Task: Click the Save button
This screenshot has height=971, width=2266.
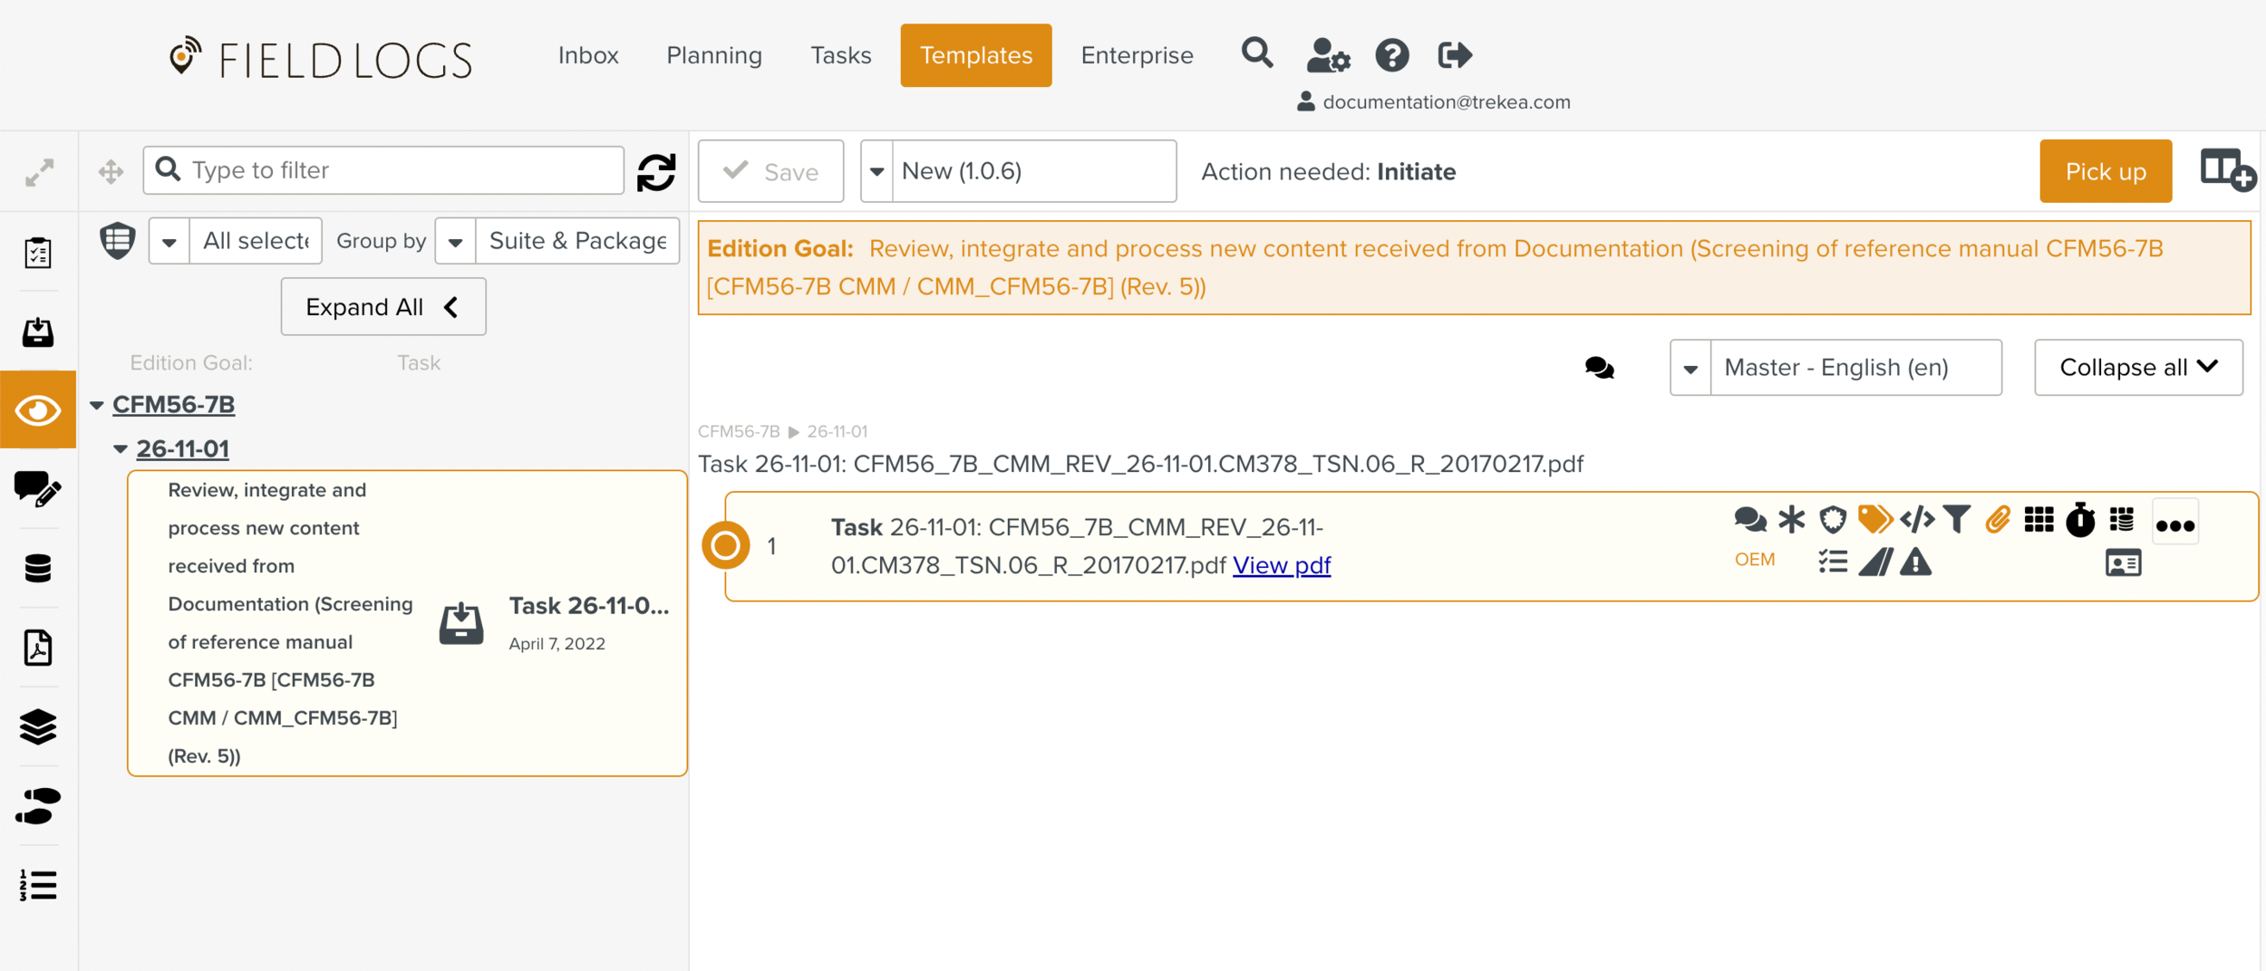Action: point(770,171)
